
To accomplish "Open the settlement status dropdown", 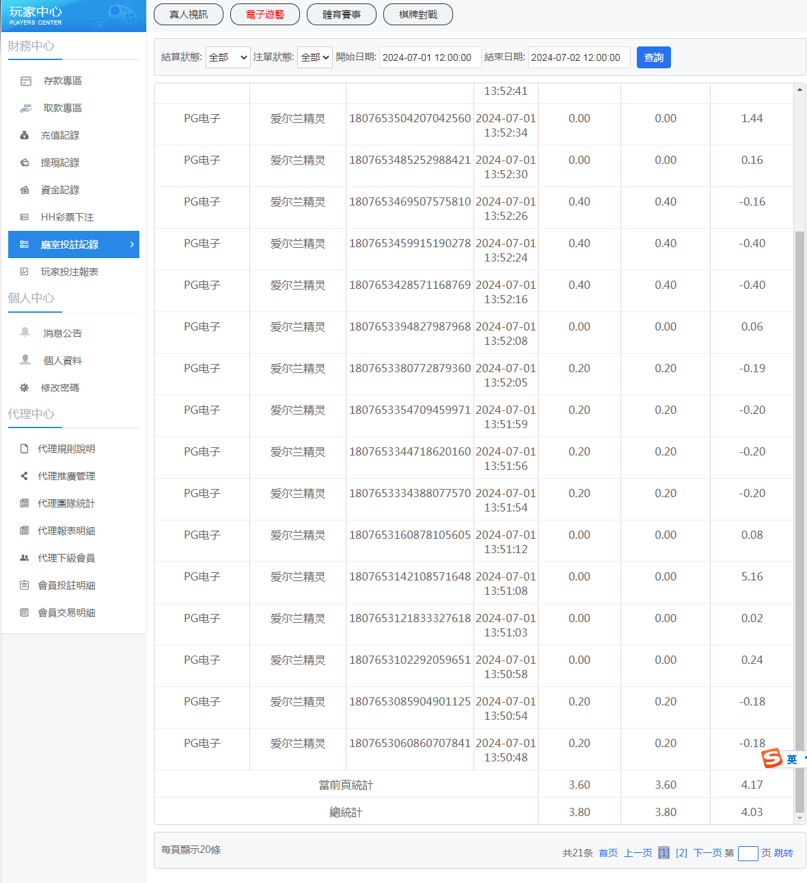I will pos(228,57).
